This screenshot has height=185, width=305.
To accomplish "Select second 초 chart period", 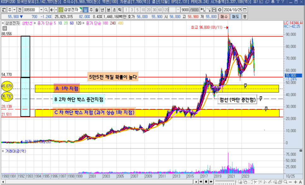I will pyautogui.click(x=114, y=10).
